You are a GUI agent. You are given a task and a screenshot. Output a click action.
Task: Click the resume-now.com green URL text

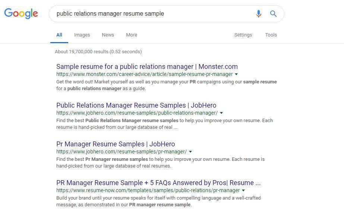point(148,190)
